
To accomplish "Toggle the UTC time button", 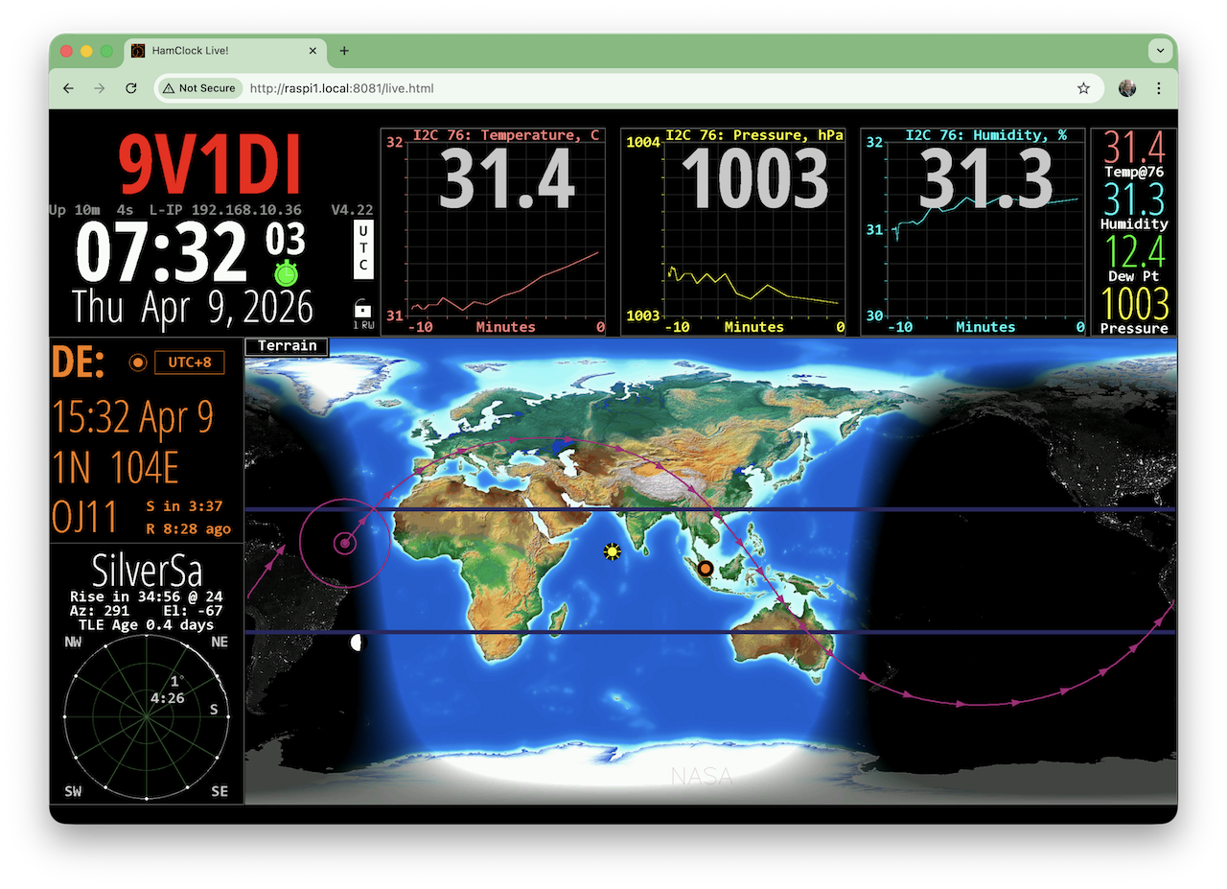I will tap(363, 249).
